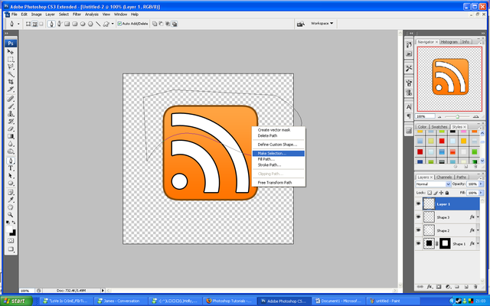The width and height of the screenshot is (490, 306).
Task: Select the Gradient tool
Action: 11,136
